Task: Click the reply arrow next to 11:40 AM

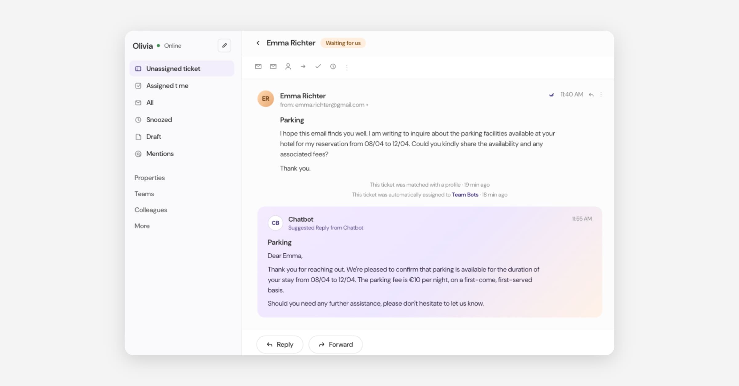Action: [x=591, y=94]
